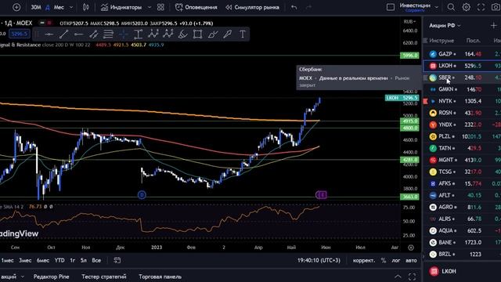Maximize the bottom panel
Image resolution: width=501 pixels, height=282 pixels.
(413, 277)
